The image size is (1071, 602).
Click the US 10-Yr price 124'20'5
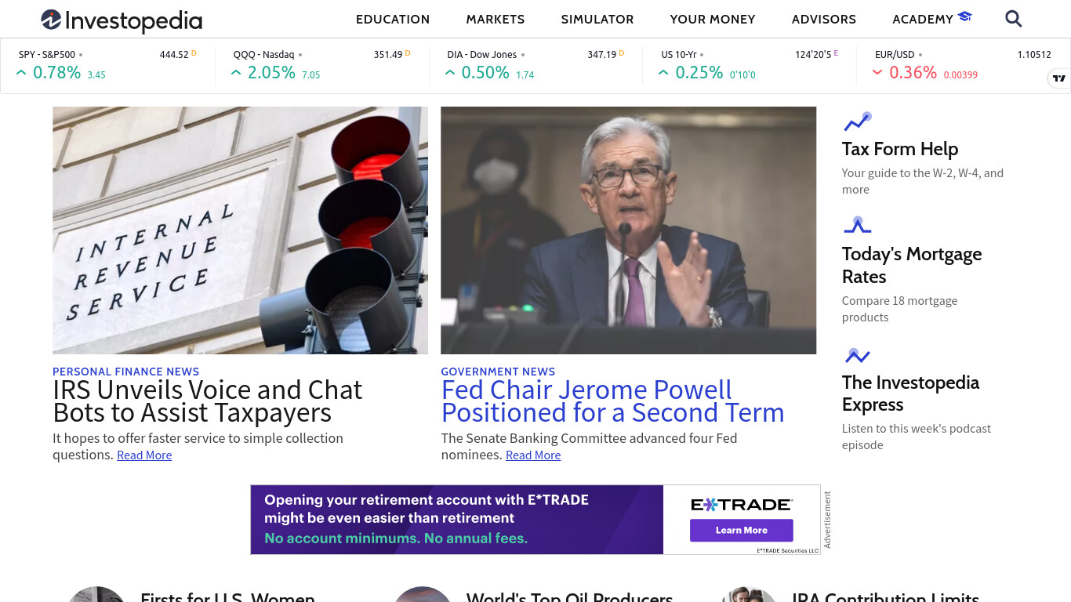tap(813, 55)
